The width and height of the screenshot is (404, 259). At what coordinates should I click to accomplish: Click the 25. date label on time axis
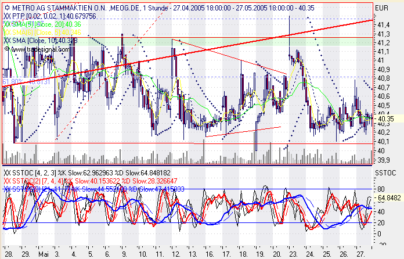click(x=327, y=254)
